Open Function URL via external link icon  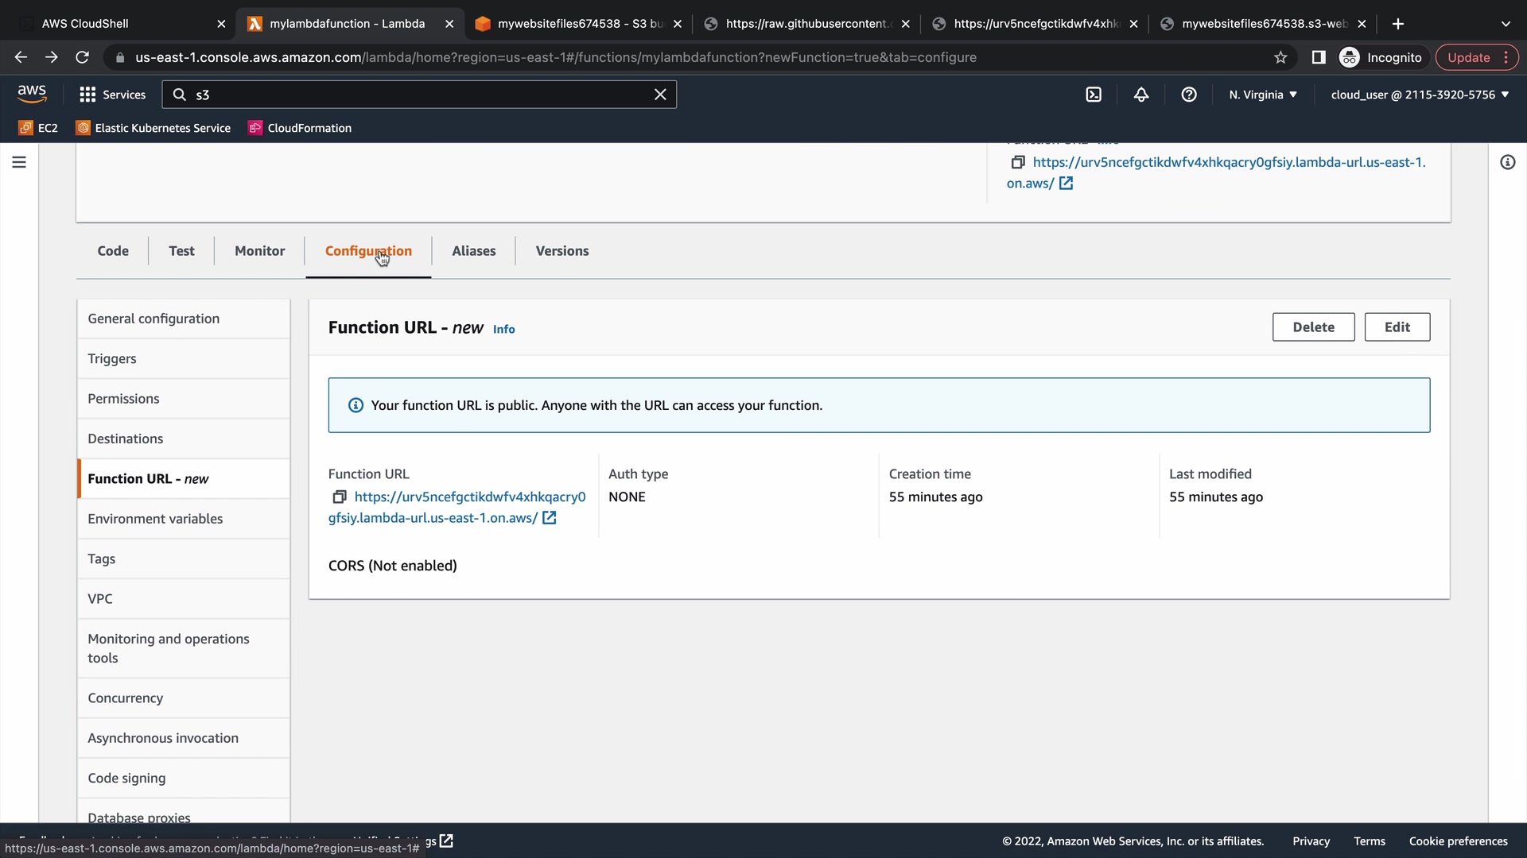(x=549, y=518)
